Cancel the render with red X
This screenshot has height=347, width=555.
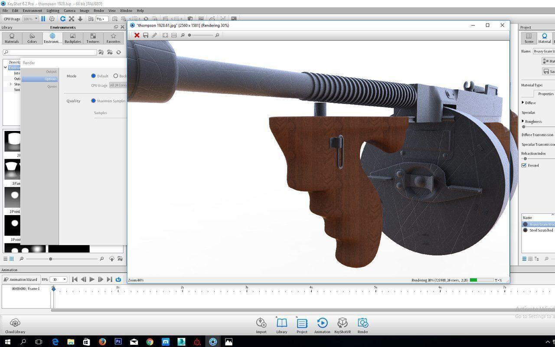click(x=137, y=35)
